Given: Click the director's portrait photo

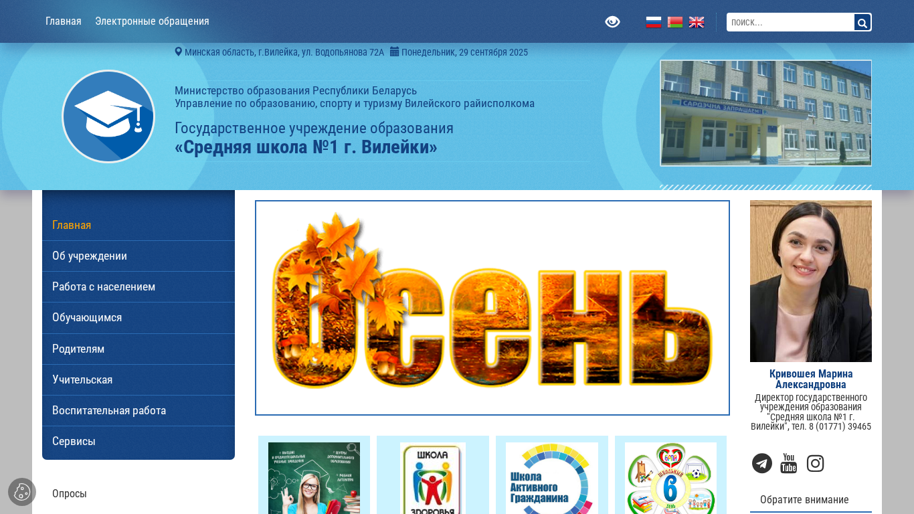Looking at the screenshot, I should tap(811, 281).
